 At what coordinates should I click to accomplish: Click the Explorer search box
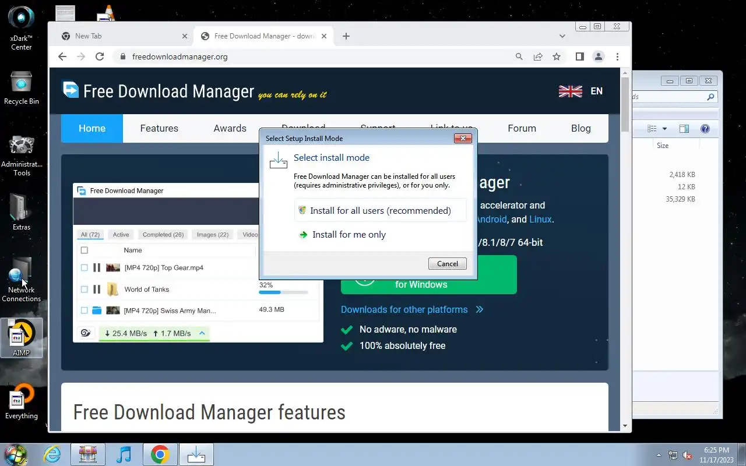point(674,97)
